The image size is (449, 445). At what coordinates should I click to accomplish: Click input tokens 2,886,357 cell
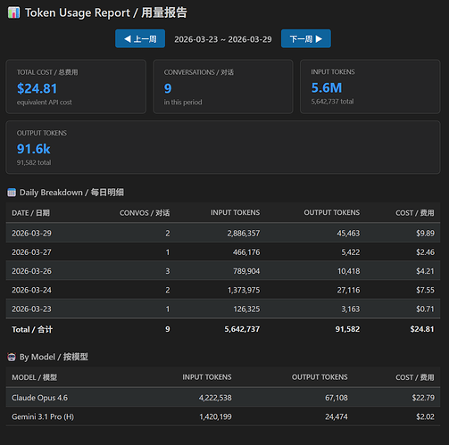[244, 234]
